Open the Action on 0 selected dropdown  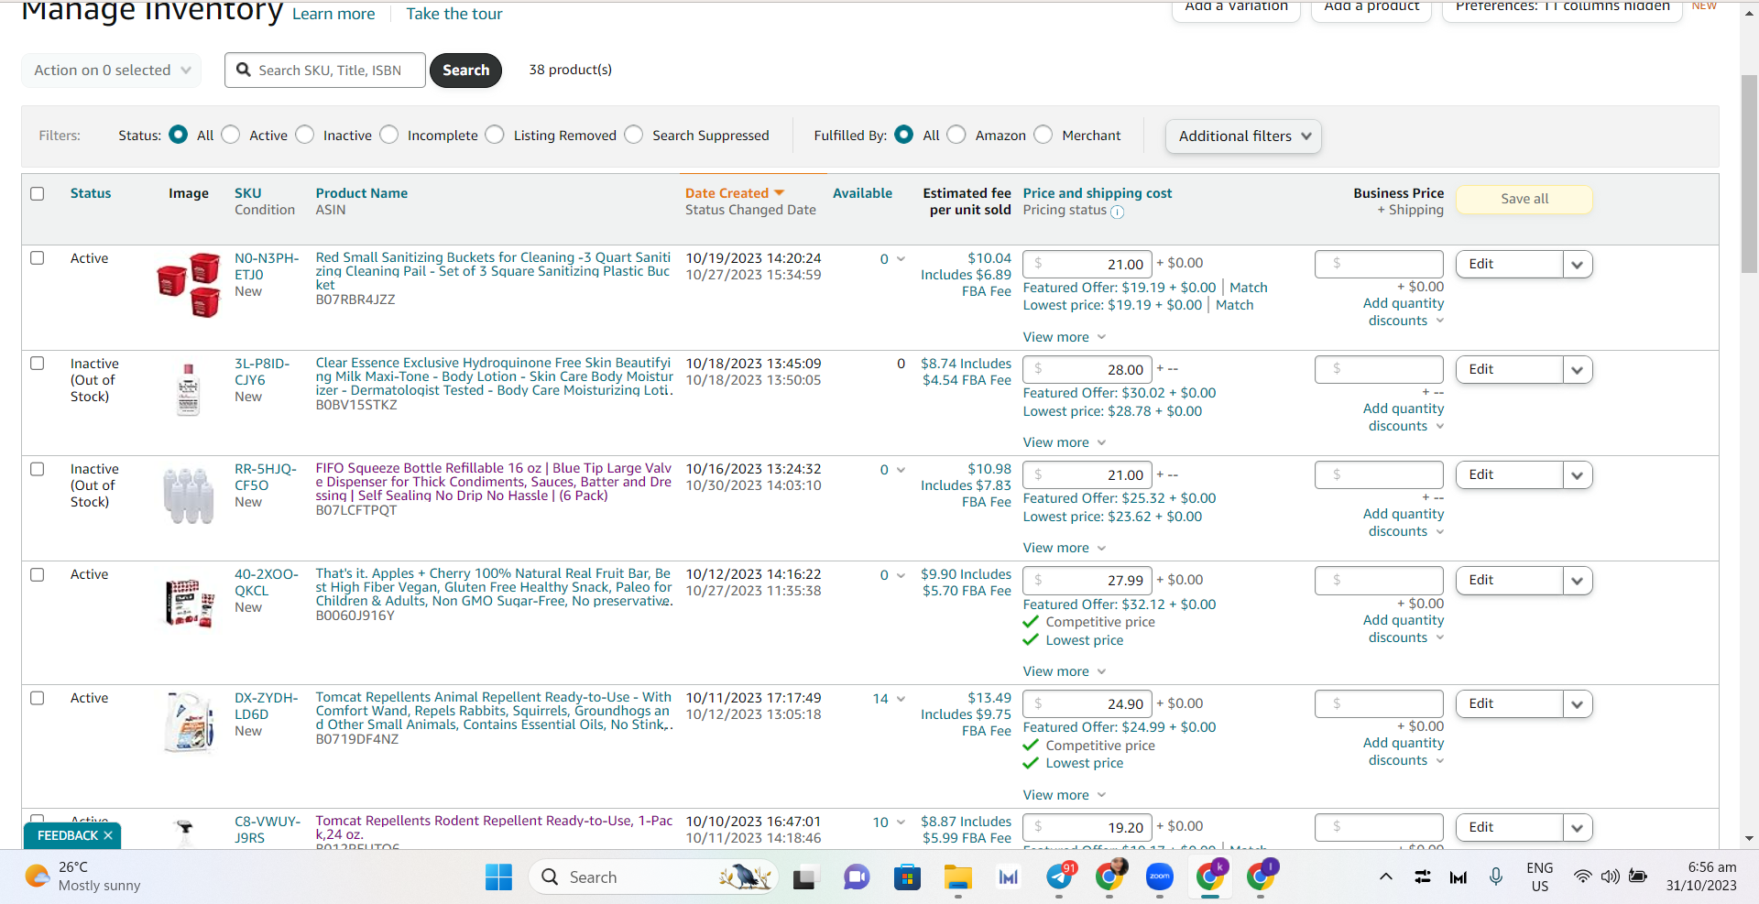(112, 71)
